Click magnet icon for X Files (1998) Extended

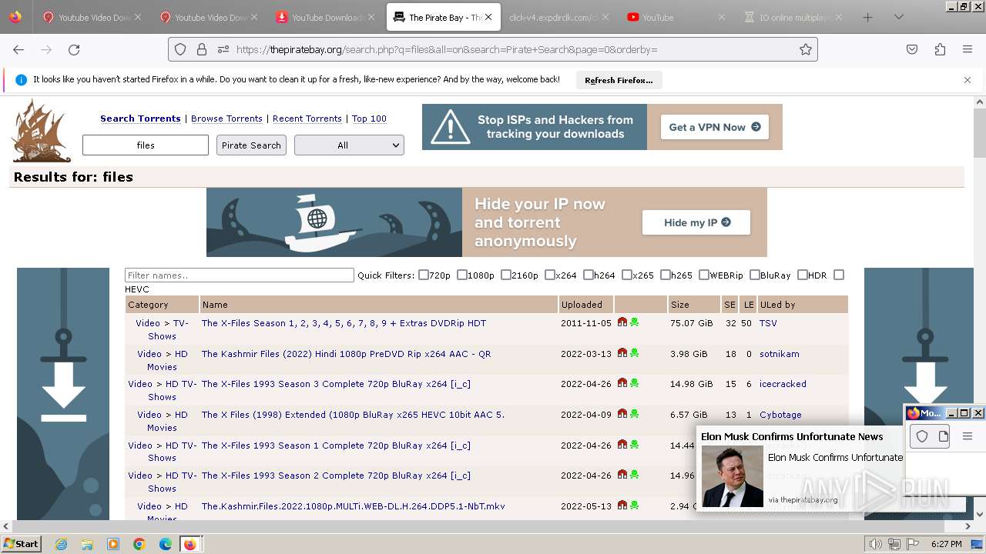coord(622,414)
